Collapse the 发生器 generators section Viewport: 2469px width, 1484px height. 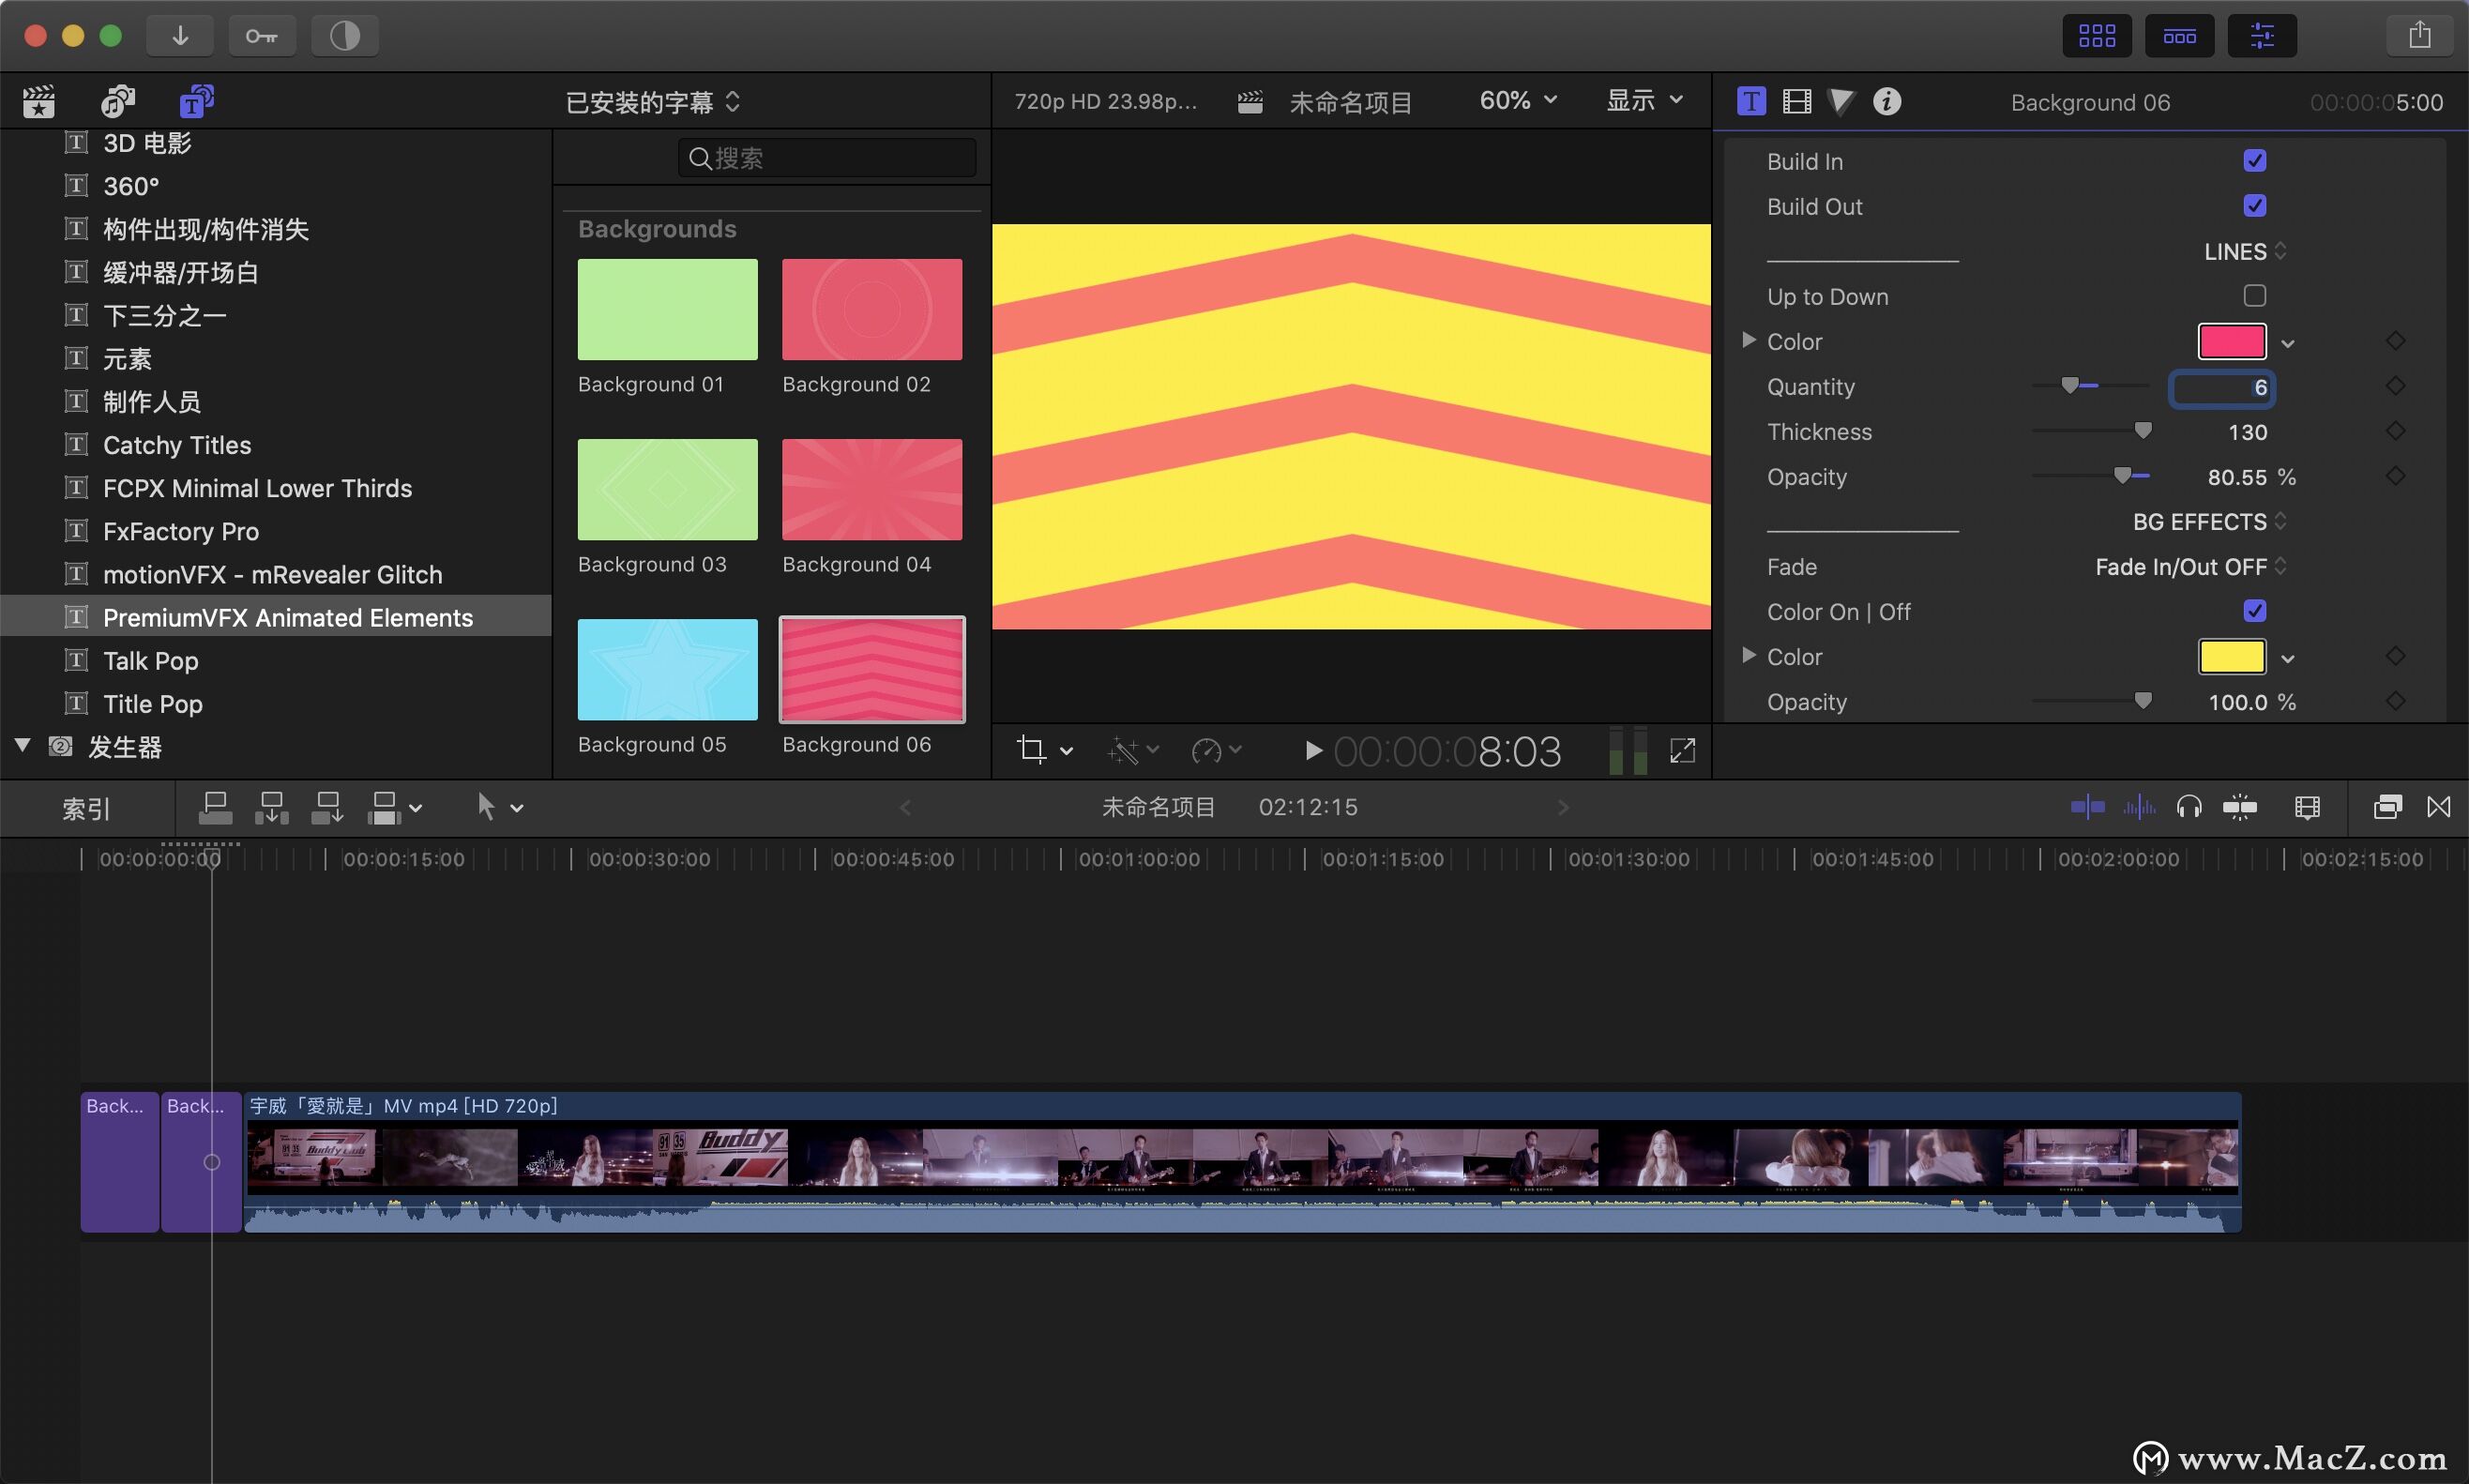[23, 746]
